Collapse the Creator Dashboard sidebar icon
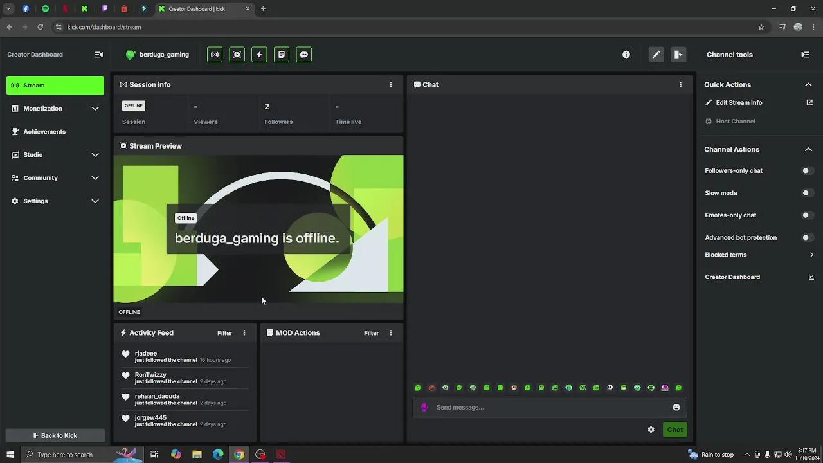This screenshot has width=823, height=463. [x=99, y=55]
